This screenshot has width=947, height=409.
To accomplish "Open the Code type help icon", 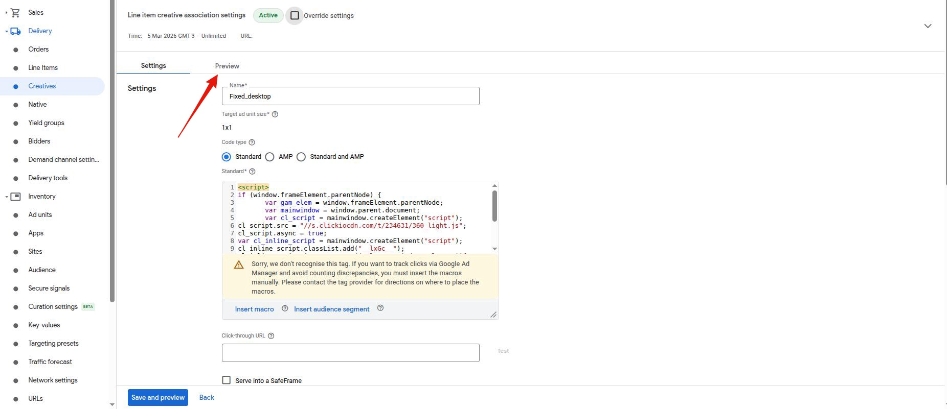I will click(252, 142).
